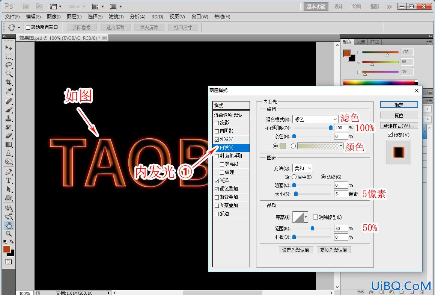Enable the 描边 stroke checkbox
This screenshot has width=435, height=295.
point(217,214)
